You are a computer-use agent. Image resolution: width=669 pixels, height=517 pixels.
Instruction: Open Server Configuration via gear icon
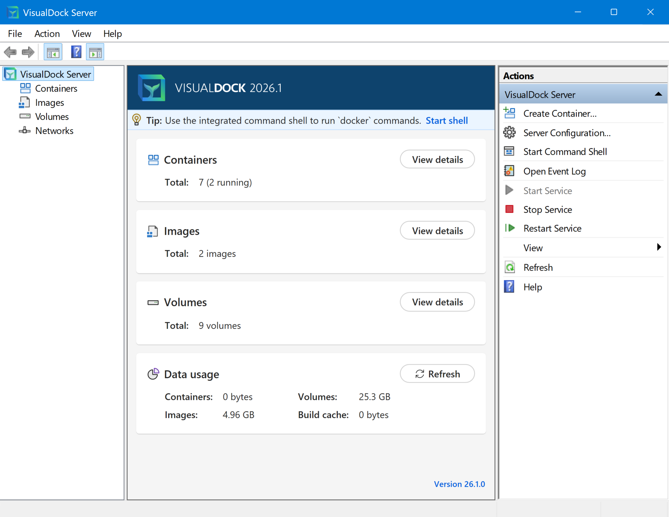point(509,133)
